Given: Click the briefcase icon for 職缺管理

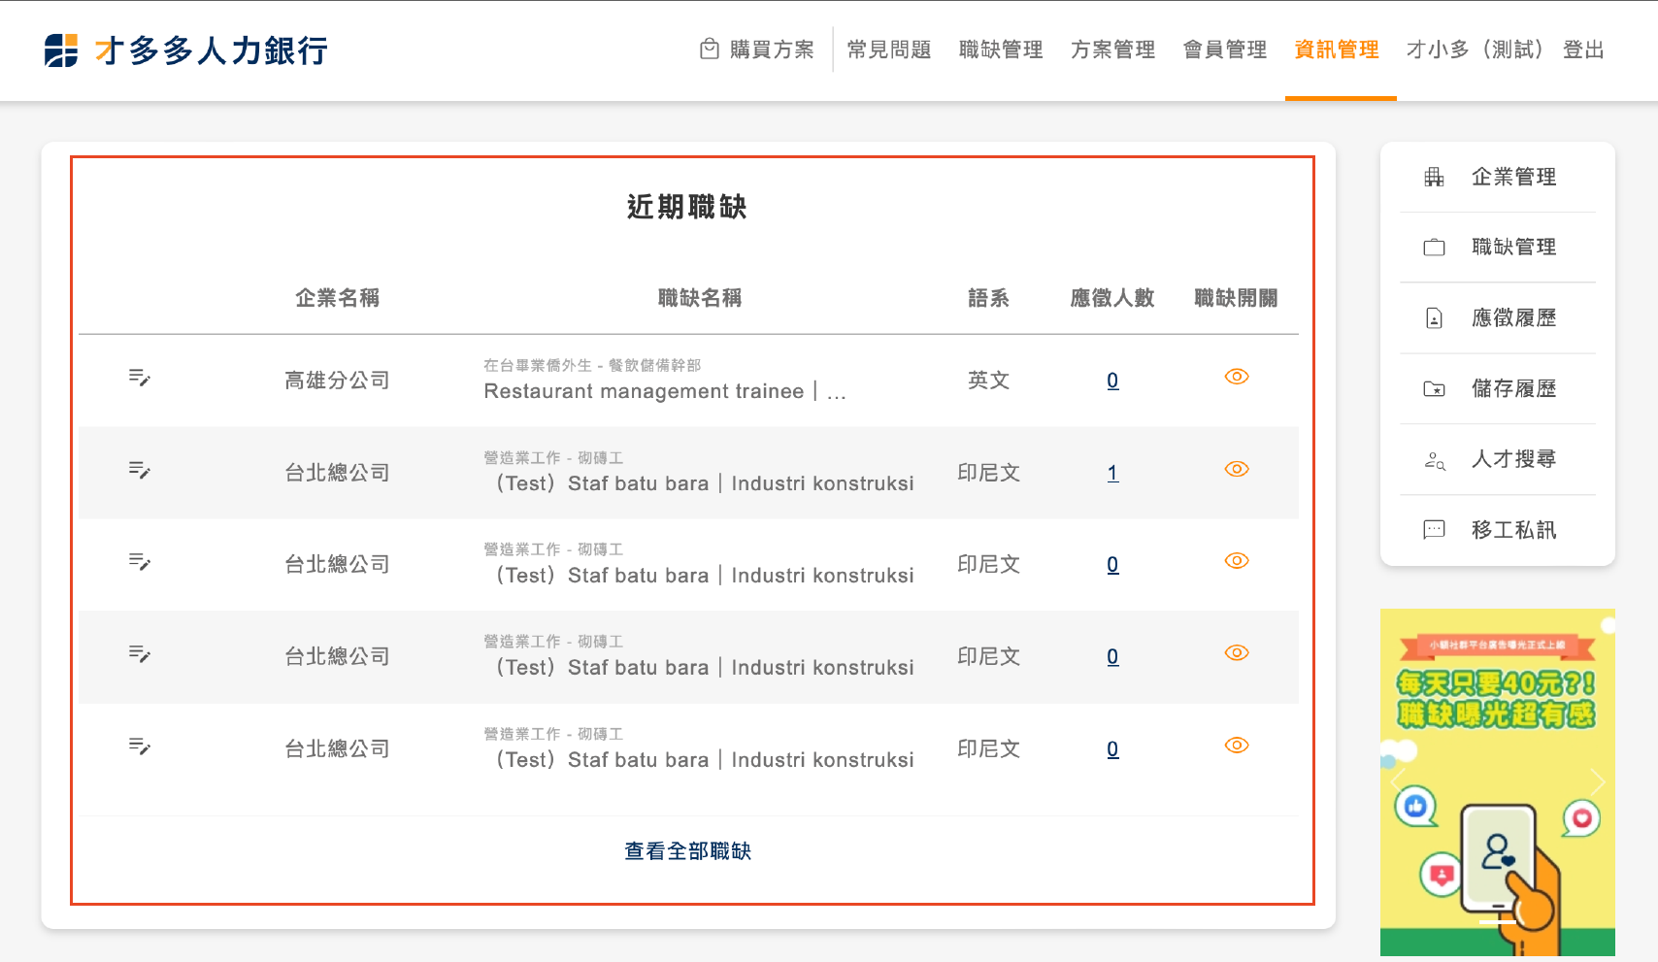Looking at the screenshot, I should 1434,248.
